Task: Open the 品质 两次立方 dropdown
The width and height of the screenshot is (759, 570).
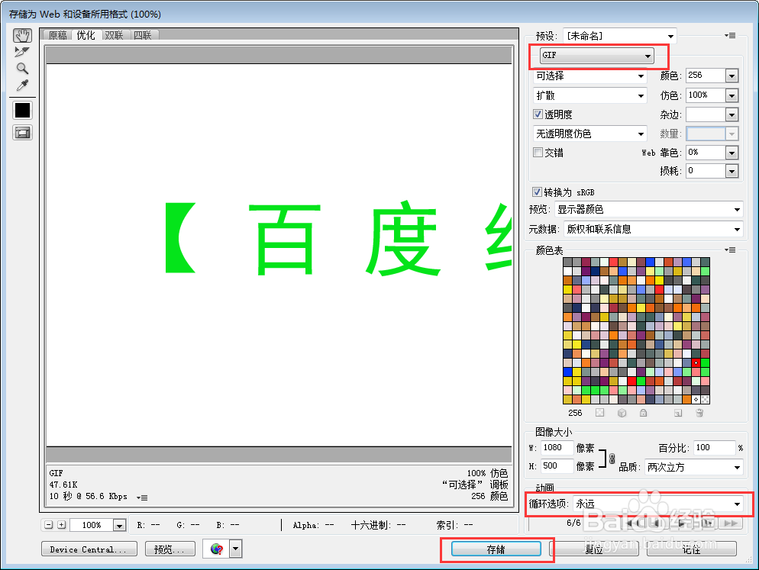Action: pyautogui.click(x=693, y=468)
